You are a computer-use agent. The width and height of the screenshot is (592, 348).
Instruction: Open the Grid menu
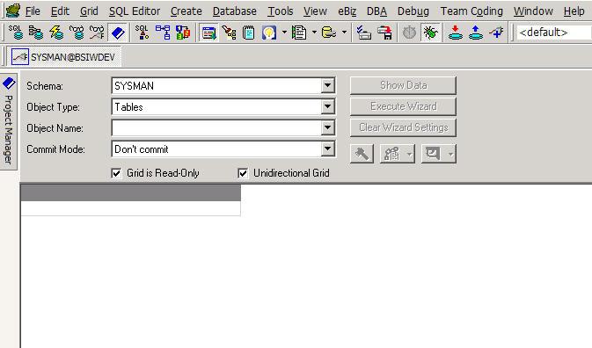(89, 11)
